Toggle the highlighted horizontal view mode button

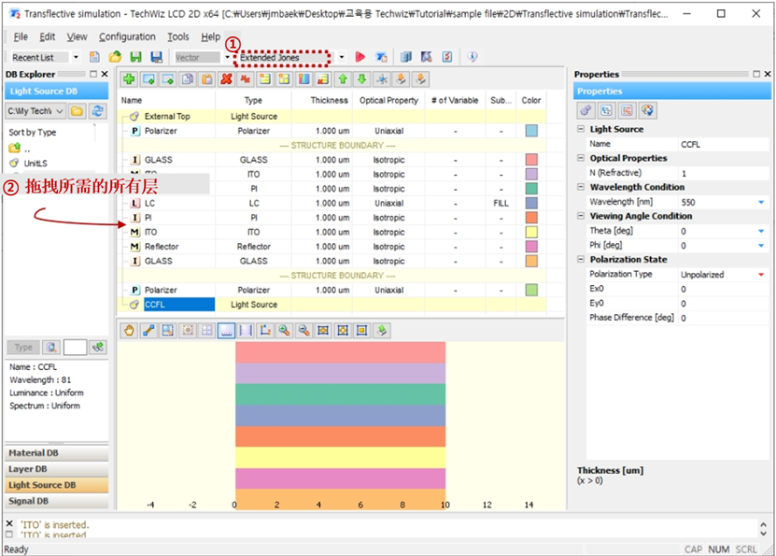tap(226, 330)
